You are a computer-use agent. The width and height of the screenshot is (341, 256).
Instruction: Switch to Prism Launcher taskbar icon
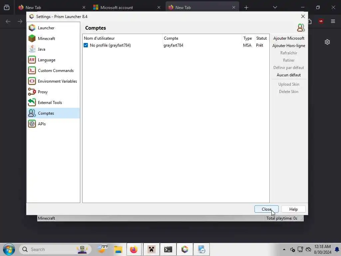click(x=185, y=249)
